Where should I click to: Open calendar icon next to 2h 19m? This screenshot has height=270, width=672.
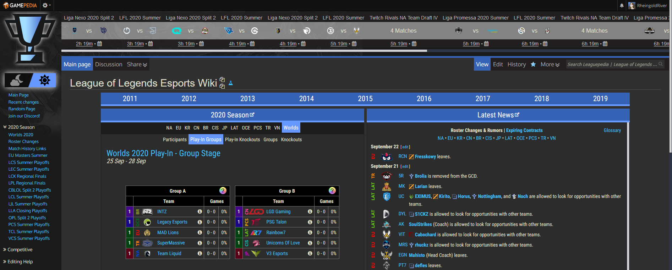tap(99, 44)
